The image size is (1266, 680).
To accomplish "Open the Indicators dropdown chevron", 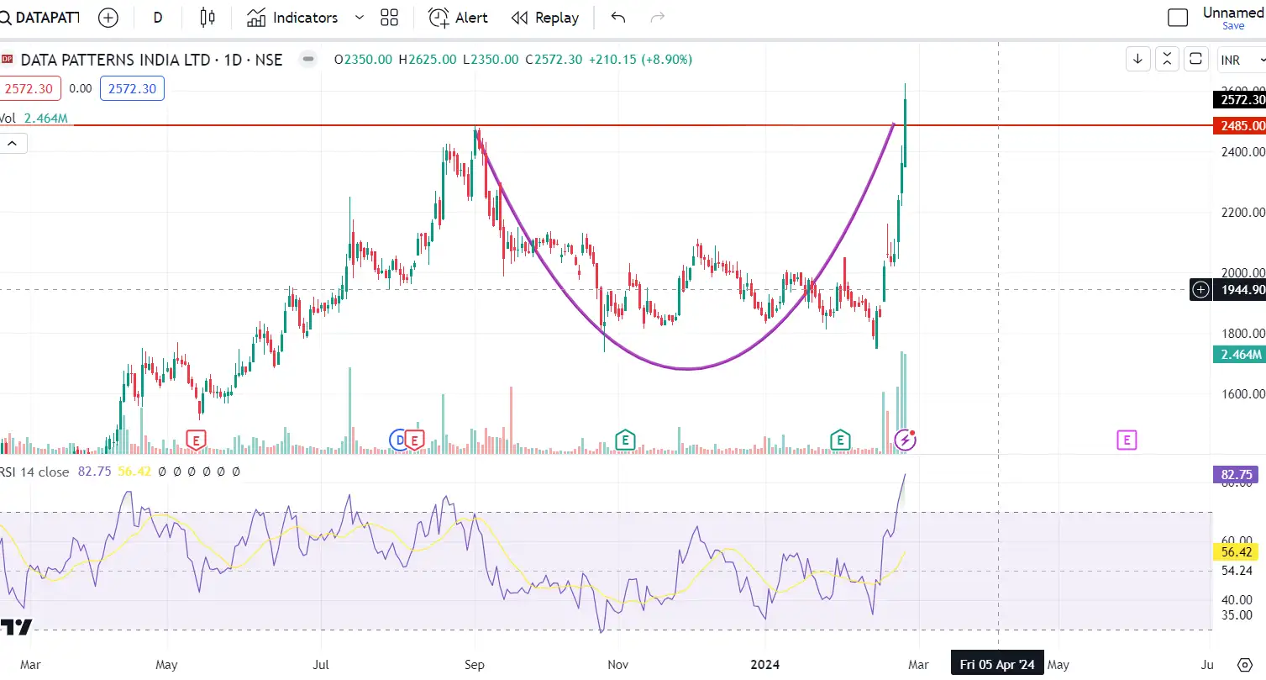I will coord(359,17).
